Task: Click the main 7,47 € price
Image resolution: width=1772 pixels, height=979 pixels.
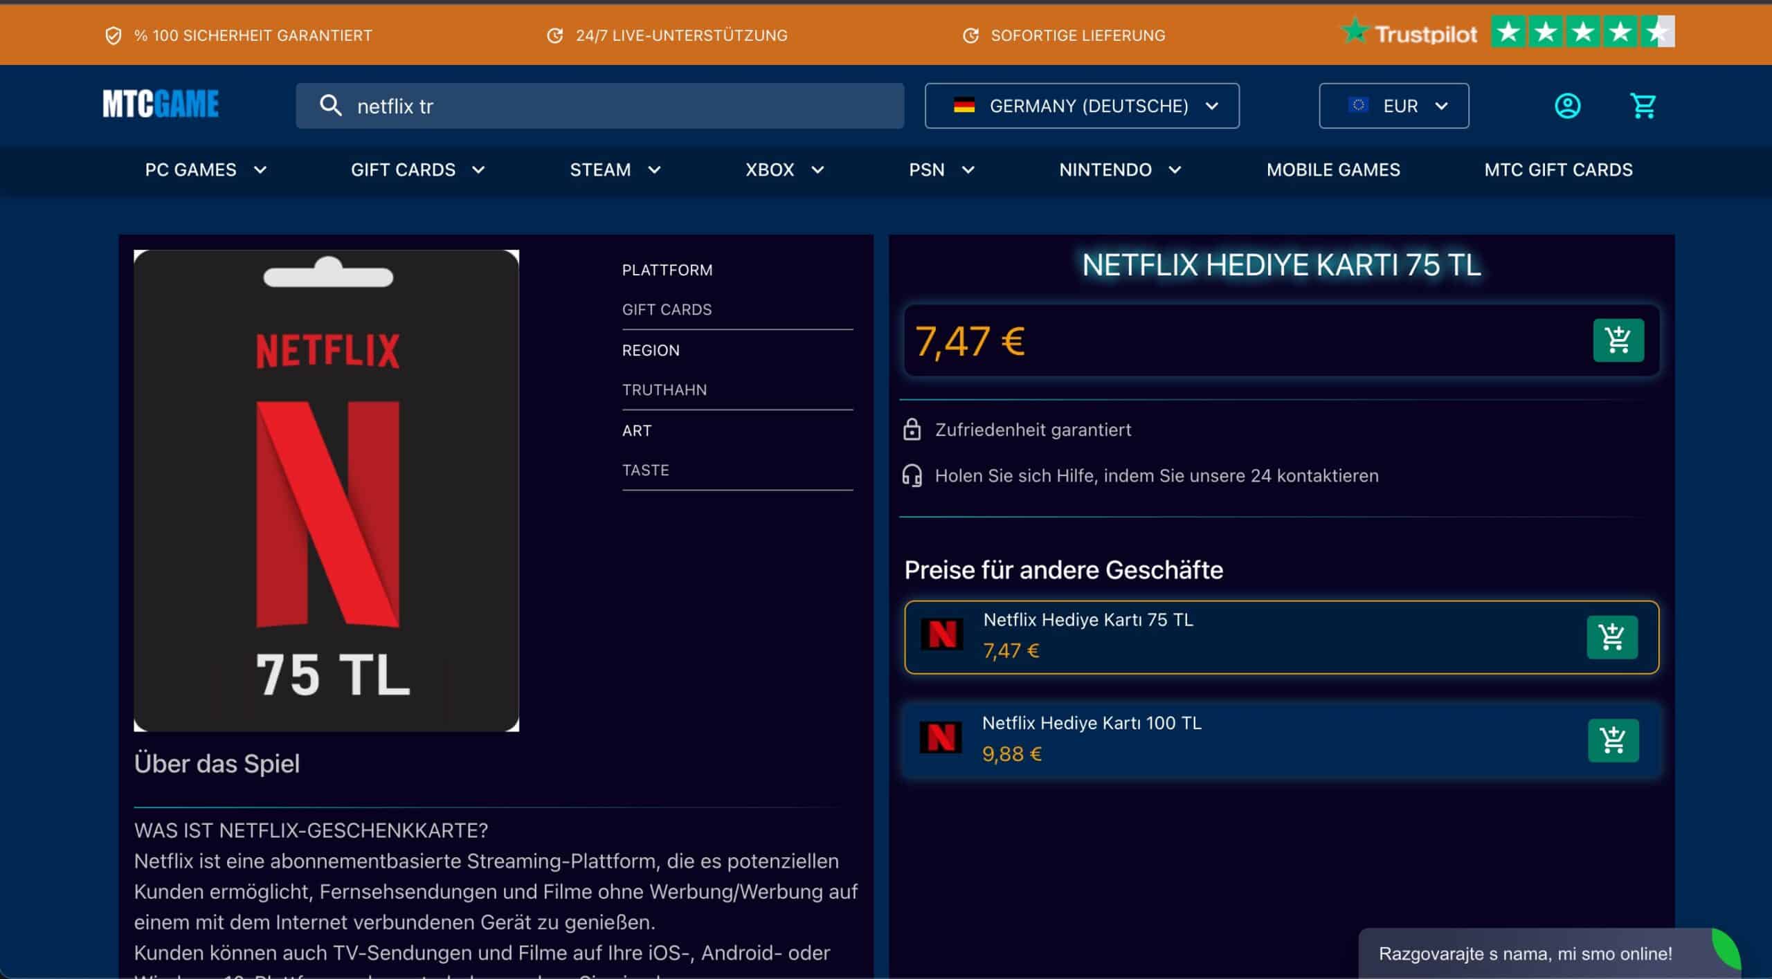Action: pos(970,342)
